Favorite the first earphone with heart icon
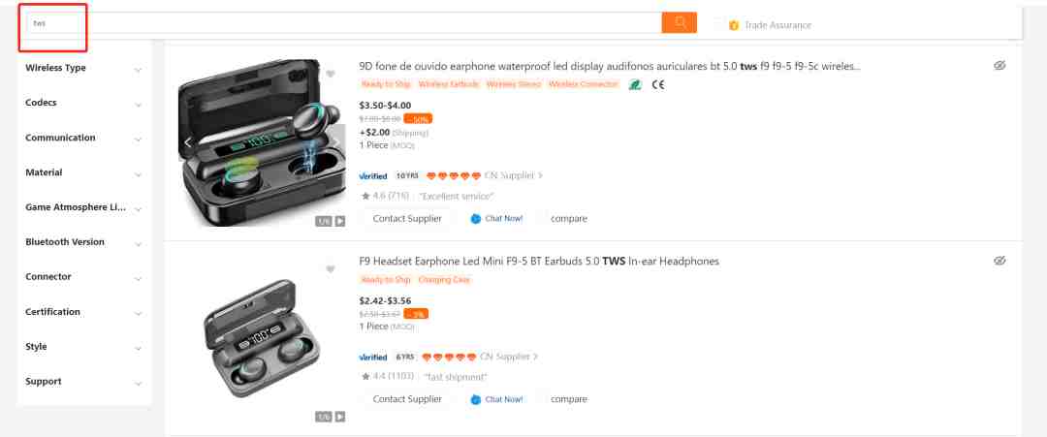Screen dimensions: 1047x437 pos(330,74)
